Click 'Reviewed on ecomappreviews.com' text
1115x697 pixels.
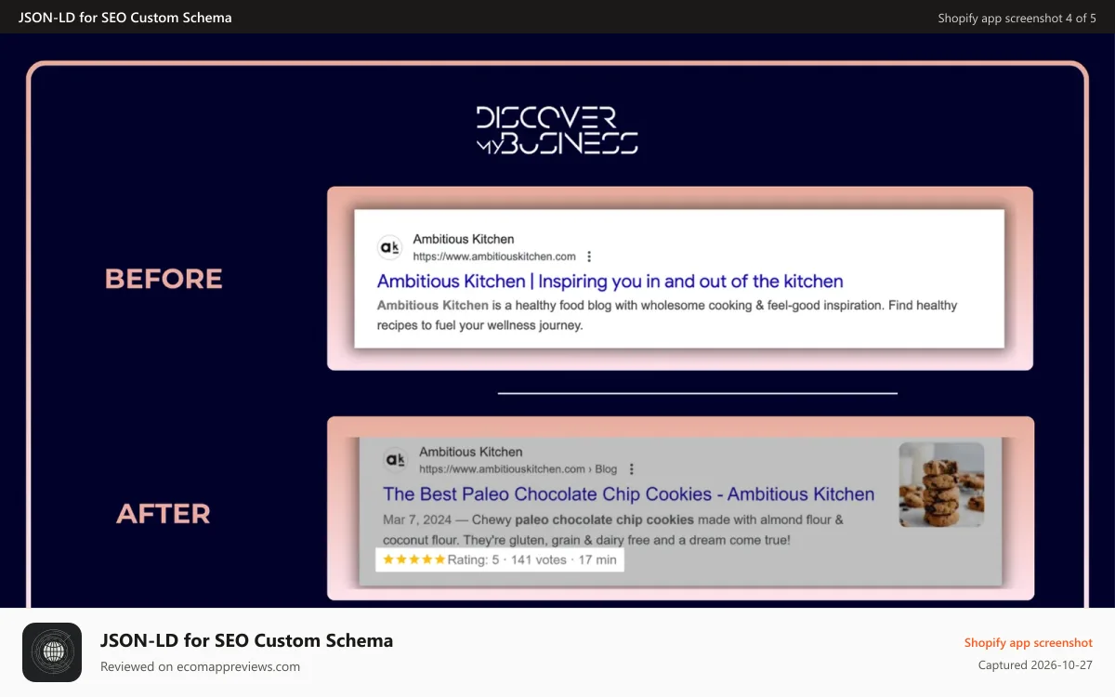pyautogui.click(x=200, y=666)
